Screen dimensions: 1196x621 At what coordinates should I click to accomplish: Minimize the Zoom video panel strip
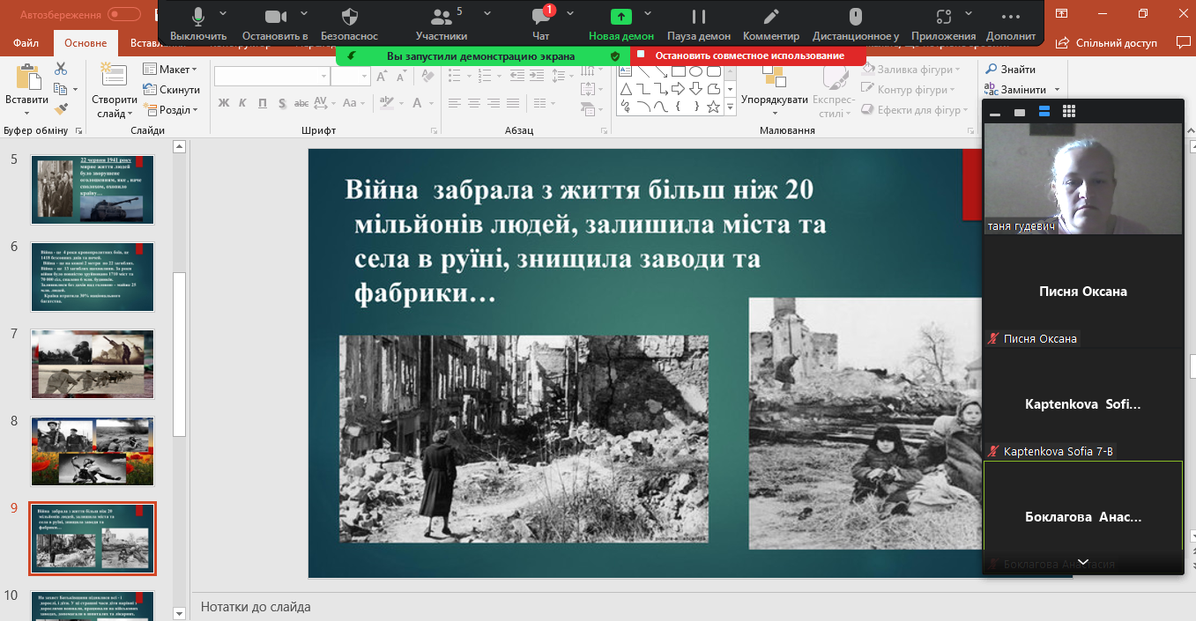996,113
